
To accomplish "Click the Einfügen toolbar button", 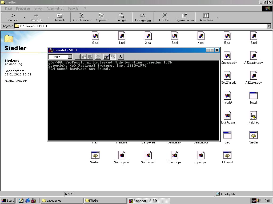I will (x=121, y=18).
